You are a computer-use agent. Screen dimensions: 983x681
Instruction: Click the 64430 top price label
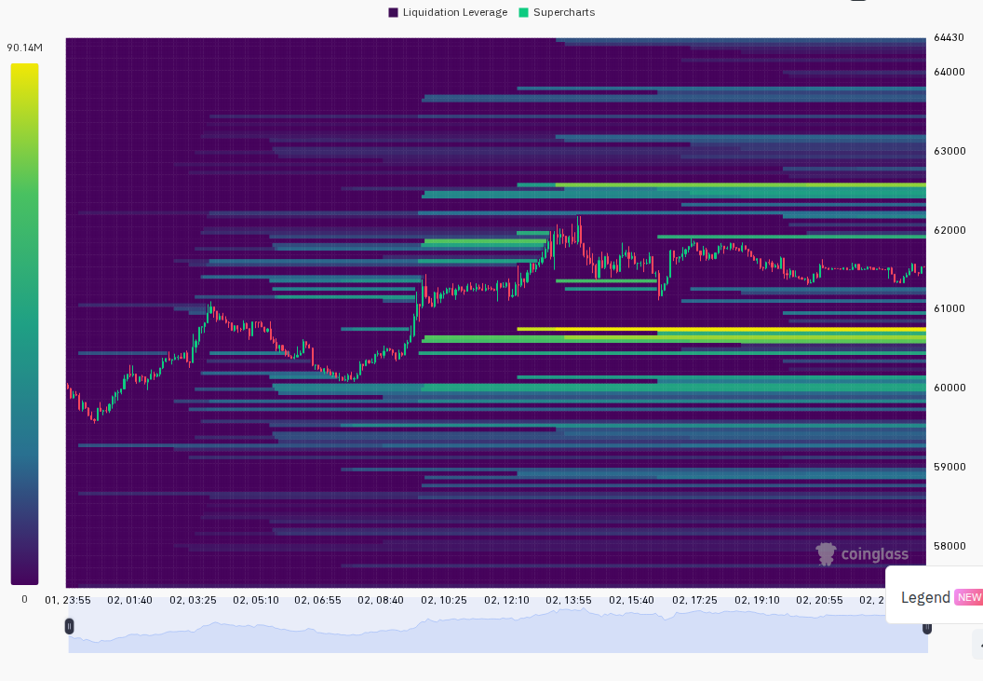click(x=949, y=37)
